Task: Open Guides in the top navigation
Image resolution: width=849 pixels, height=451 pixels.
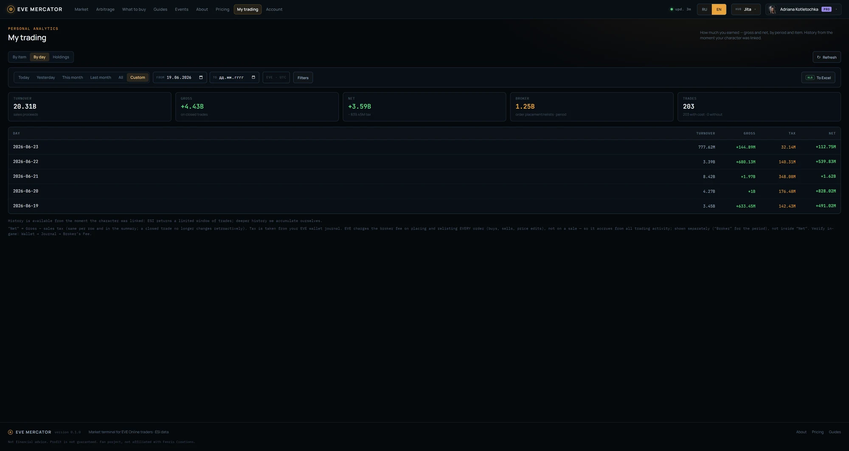Action: pos(160,9)
